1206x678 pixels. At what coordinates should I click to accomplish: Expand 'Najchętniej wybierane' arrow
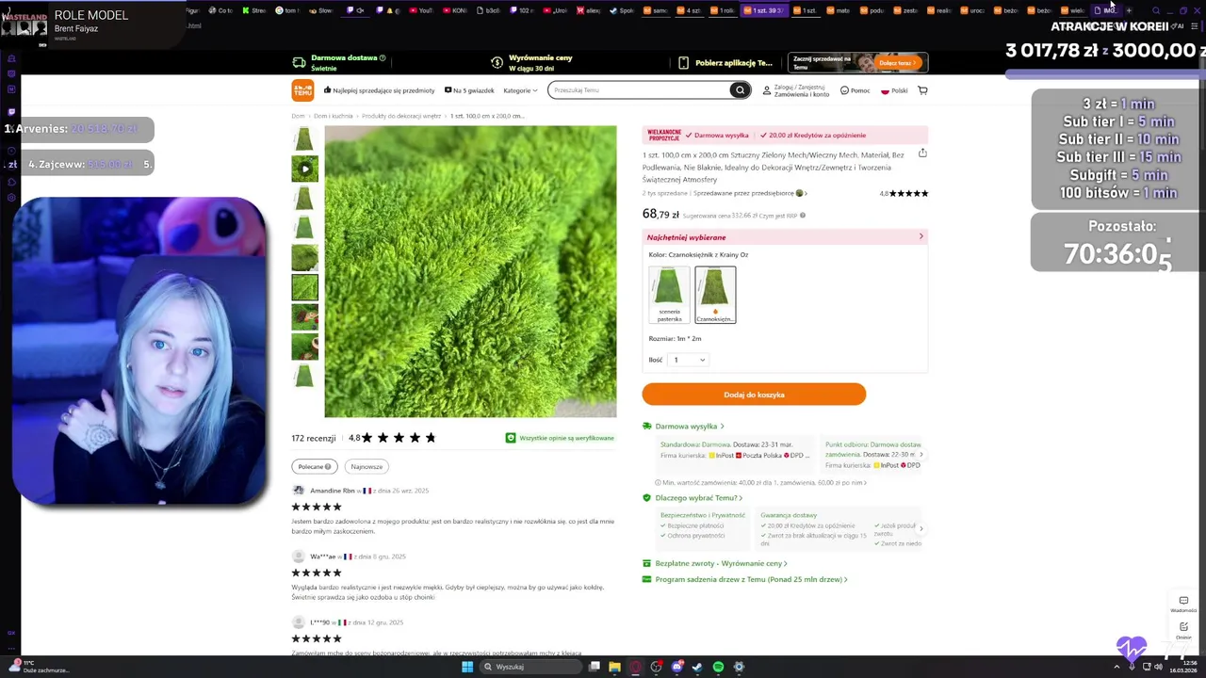(x=921, y=236)
